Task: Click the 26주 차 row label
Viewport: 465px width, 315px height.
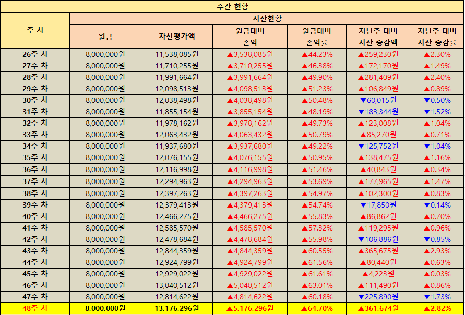Action: coord(35,54)
